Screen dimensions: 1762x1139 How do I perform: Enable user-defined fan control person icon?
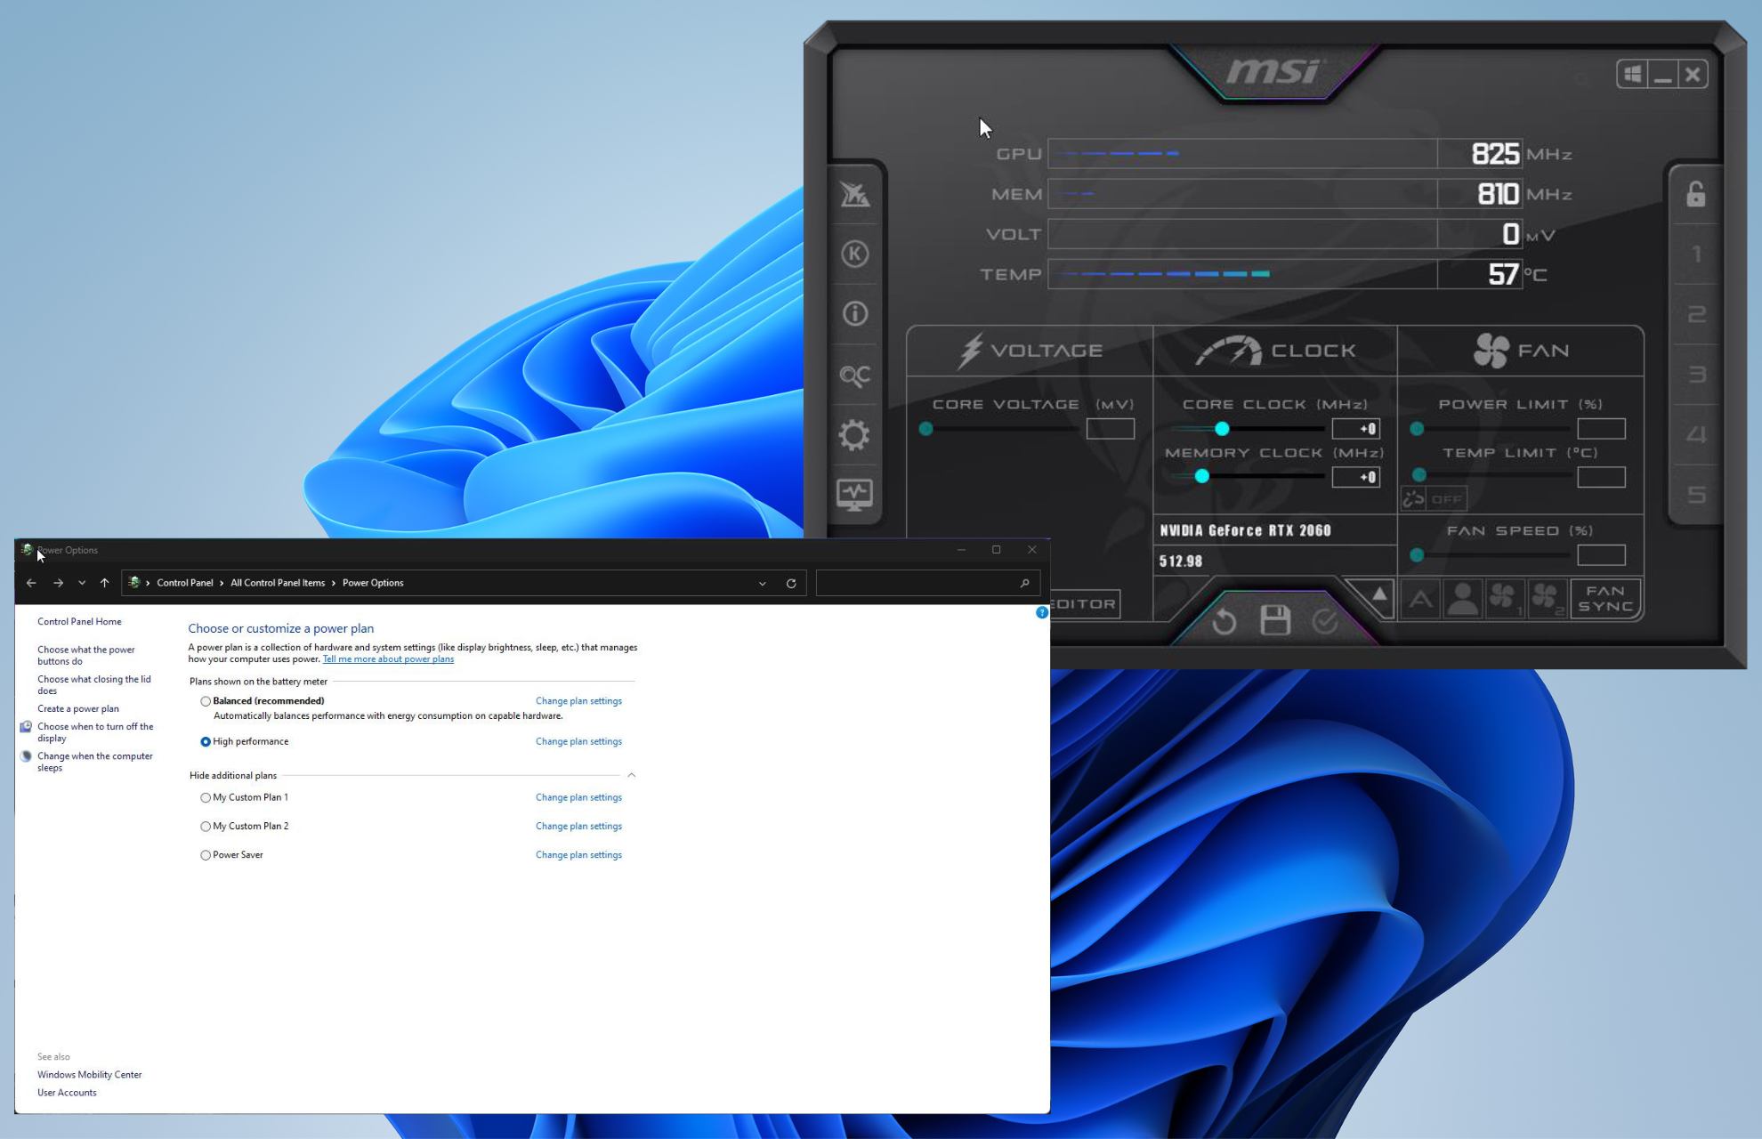click(1462, 599)
